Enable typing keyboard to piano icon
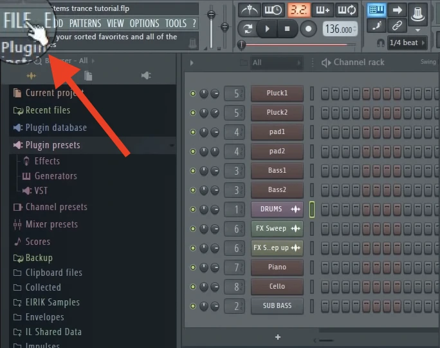This screenshot has height=348, width=440. [376, 10]
